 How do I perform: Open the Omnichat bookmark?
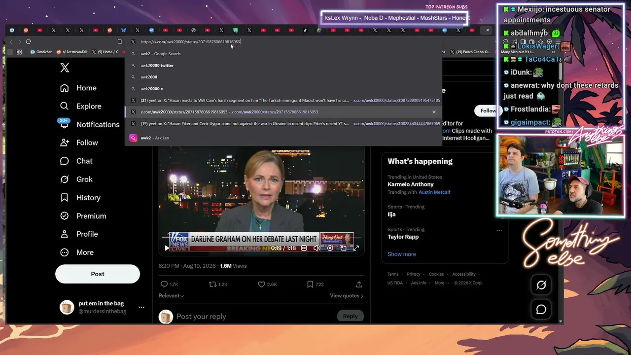coord(41,52)
